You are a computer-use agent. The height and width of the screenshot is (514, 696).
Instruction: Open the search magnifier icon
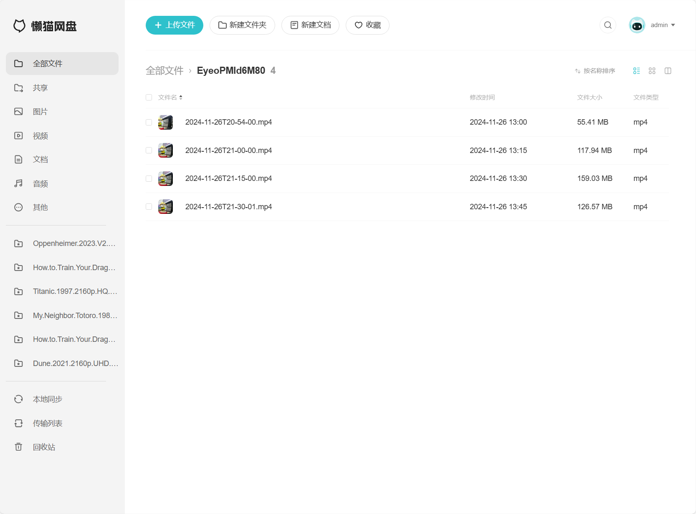point(608,25)
